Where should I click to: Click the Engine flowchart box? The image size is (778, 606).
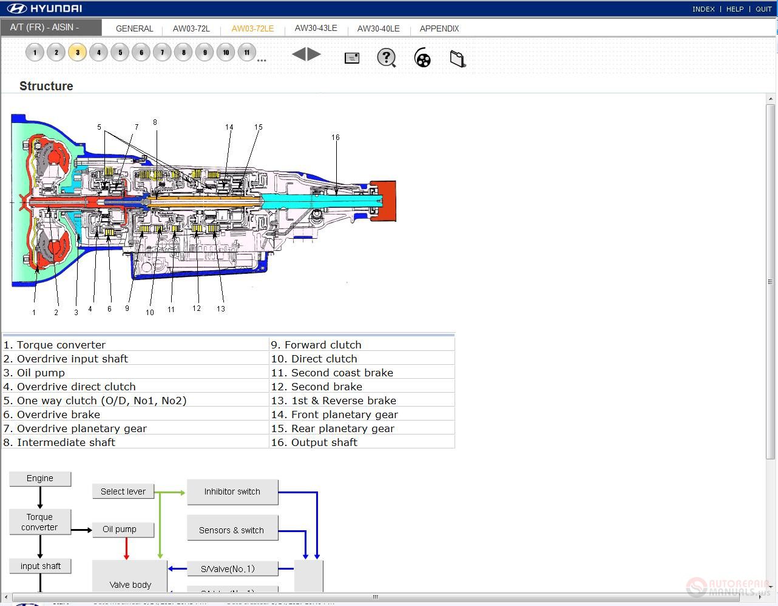coord(40,479)
